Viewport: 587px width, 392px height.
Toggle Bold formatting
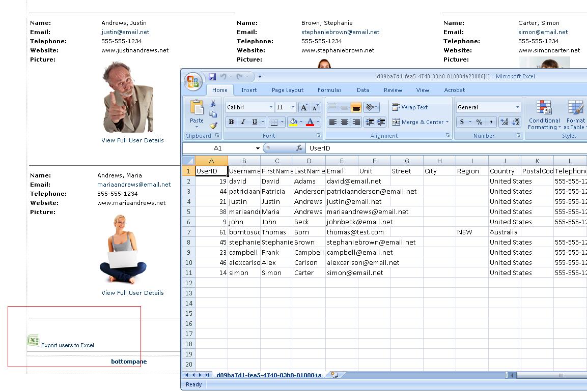(231, 122)
